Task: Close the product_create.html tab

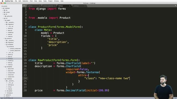Action: pos(55,6)
